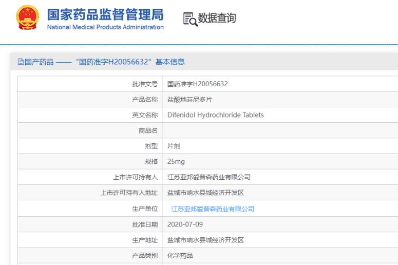
Task: Click the product name 盐酸地芬尼多片
Action: click(189, 100)
